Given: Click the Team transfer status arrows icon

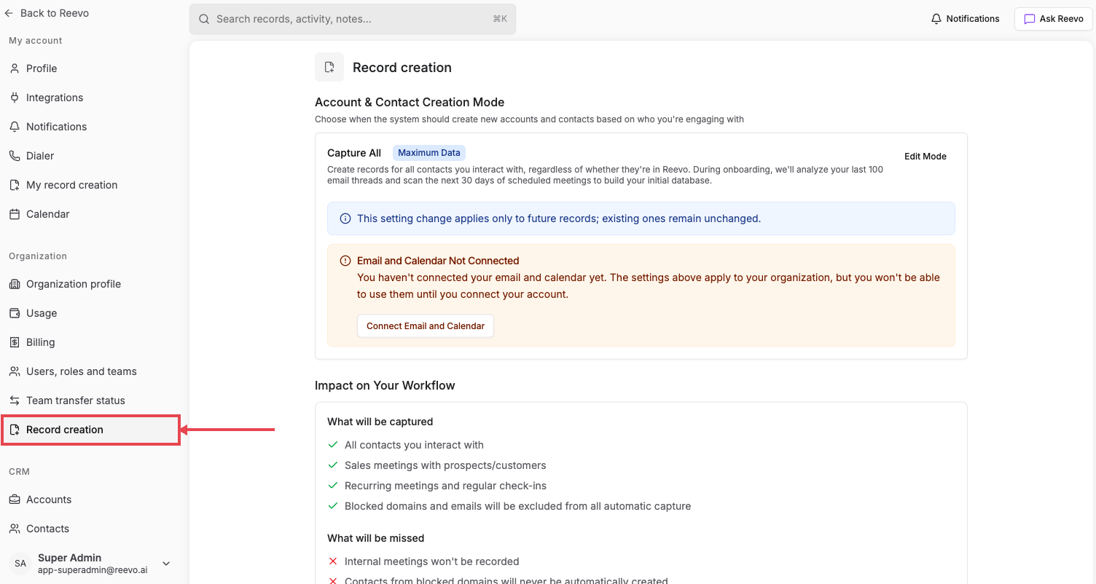Looking at the screenshot, I should click(15, 400).
